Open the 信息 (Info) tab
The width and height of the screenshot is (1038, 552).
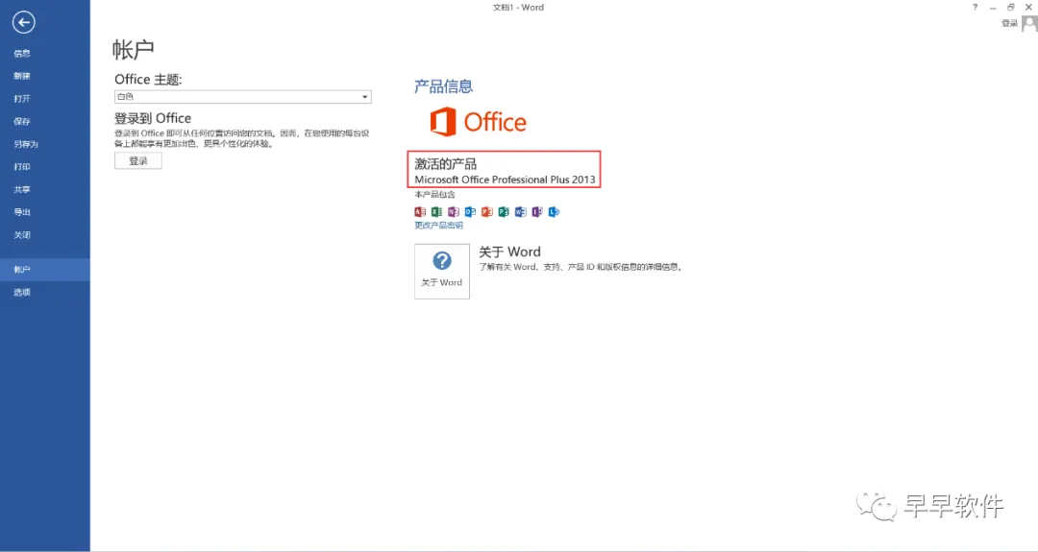pos(45,54)
